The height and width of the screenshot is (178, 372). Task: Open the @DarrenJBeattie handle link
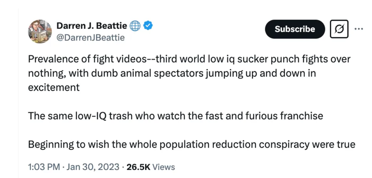pos(90,38)
